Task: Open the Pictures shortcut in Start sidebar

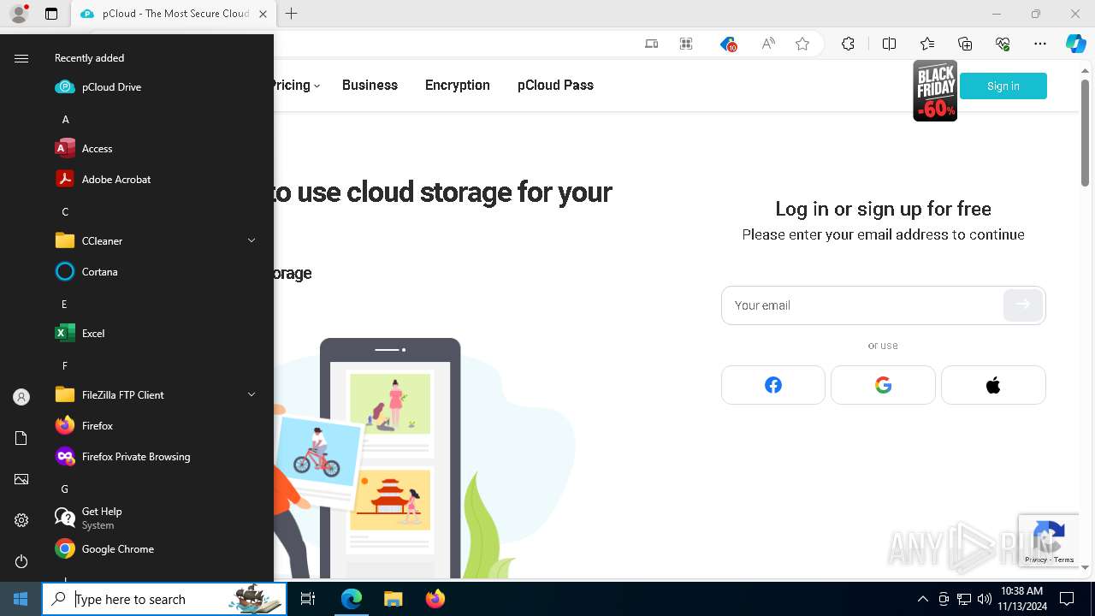Action: [21, 479]
